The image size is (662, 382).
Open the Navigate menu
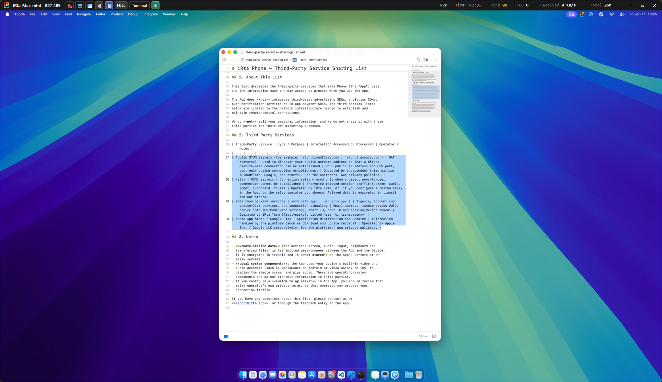pos(84,14)
